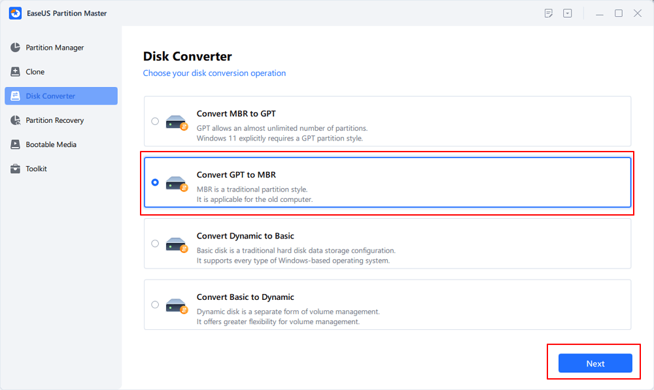Click the Bootable Media sidebar icon

point(15,144)
